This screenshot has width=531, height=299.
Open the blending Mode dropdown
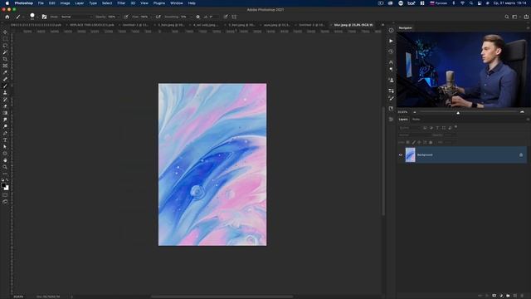point(76,17)
